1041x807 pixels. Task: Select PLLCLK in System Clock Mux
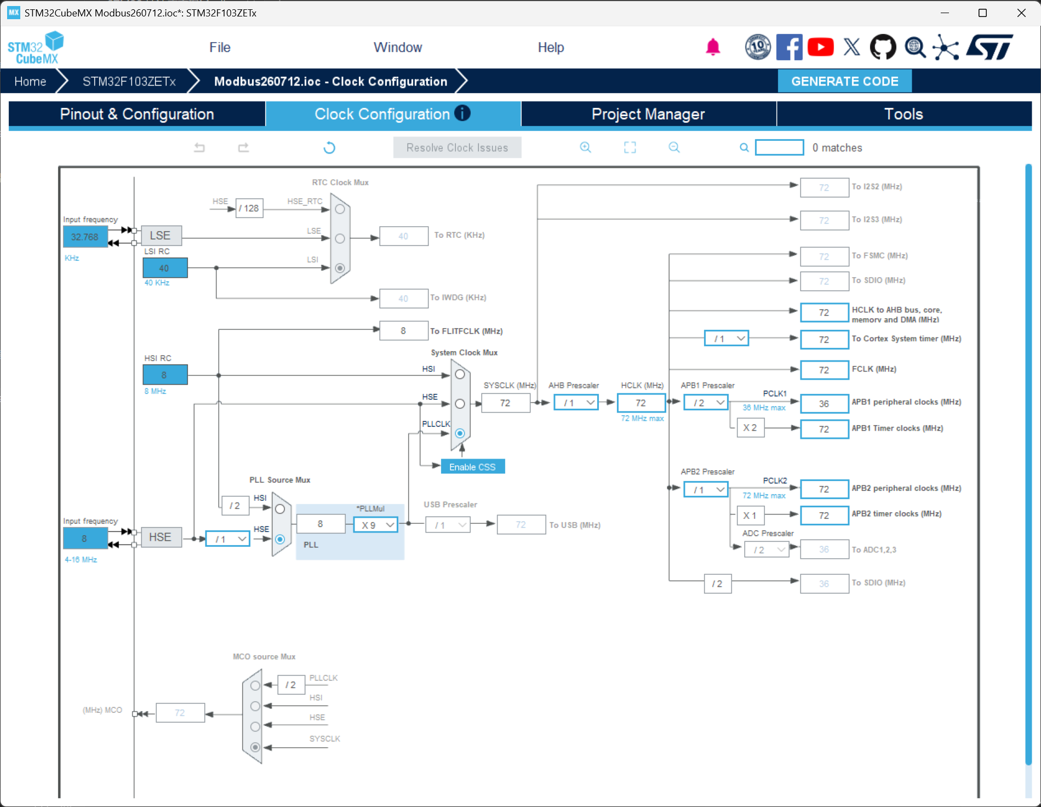[x=460, y=433]
